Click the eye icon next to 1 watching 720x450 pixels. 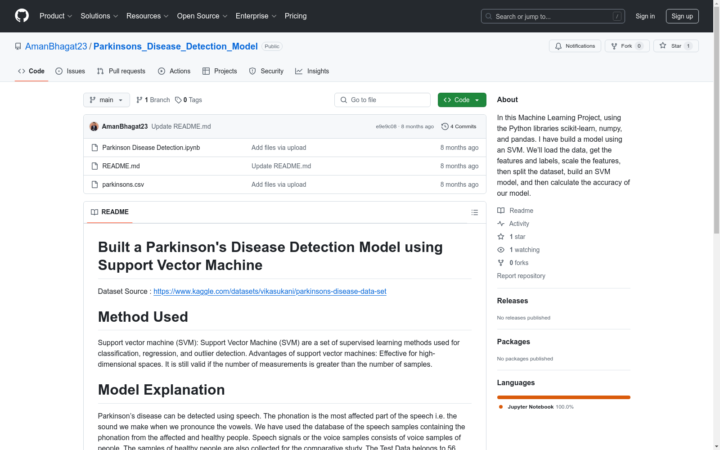pos(501,250)
